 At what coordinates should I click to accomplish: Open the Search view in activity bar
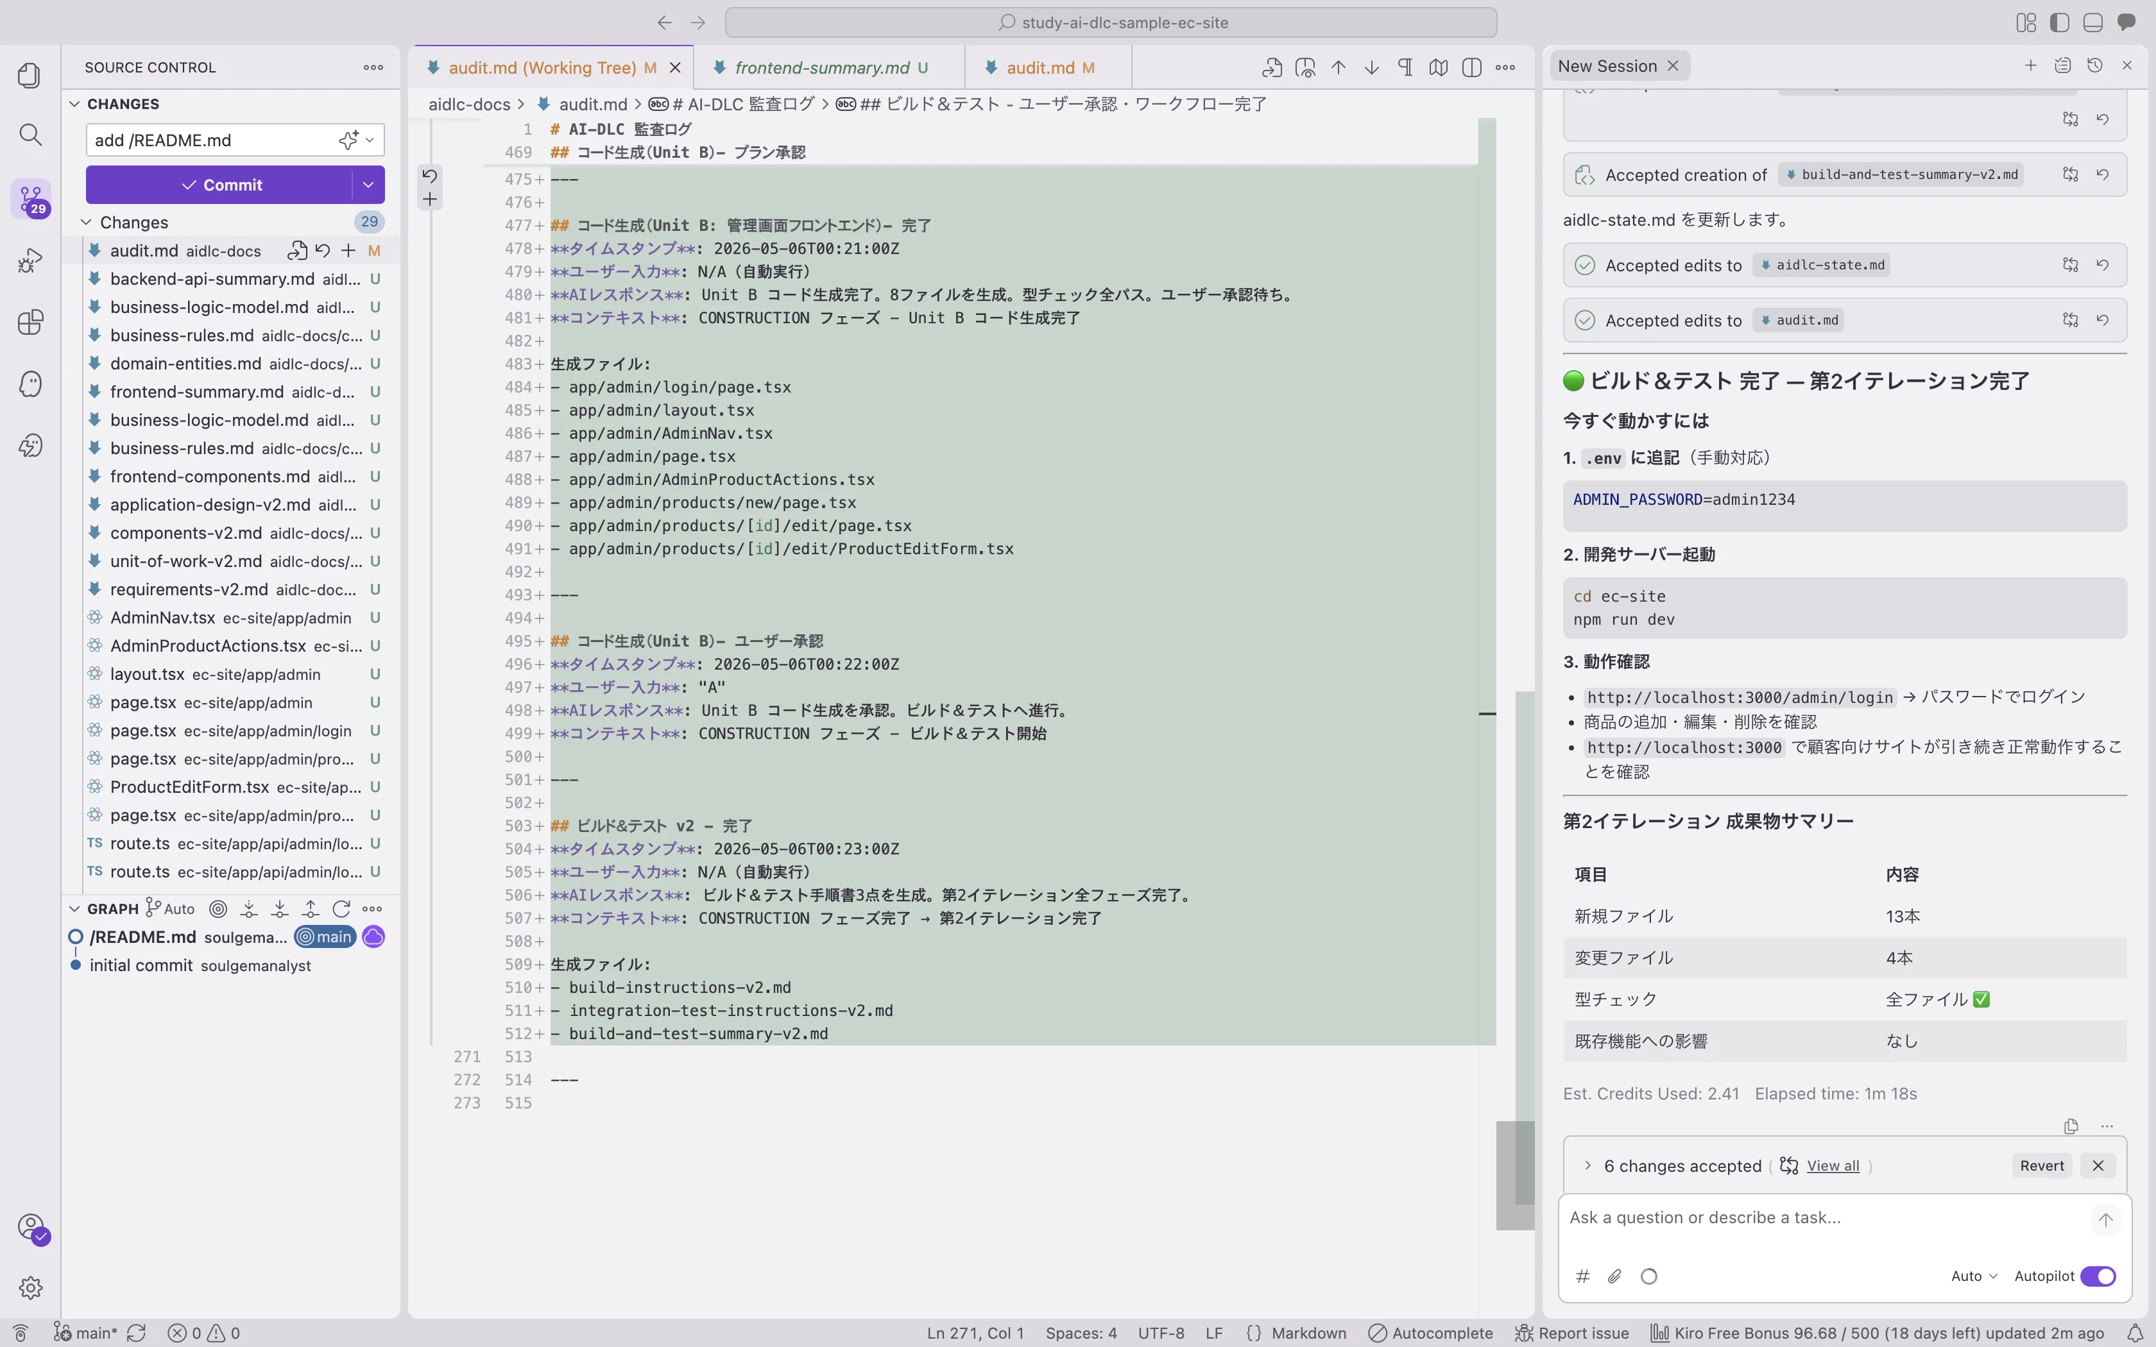(30, 135)
